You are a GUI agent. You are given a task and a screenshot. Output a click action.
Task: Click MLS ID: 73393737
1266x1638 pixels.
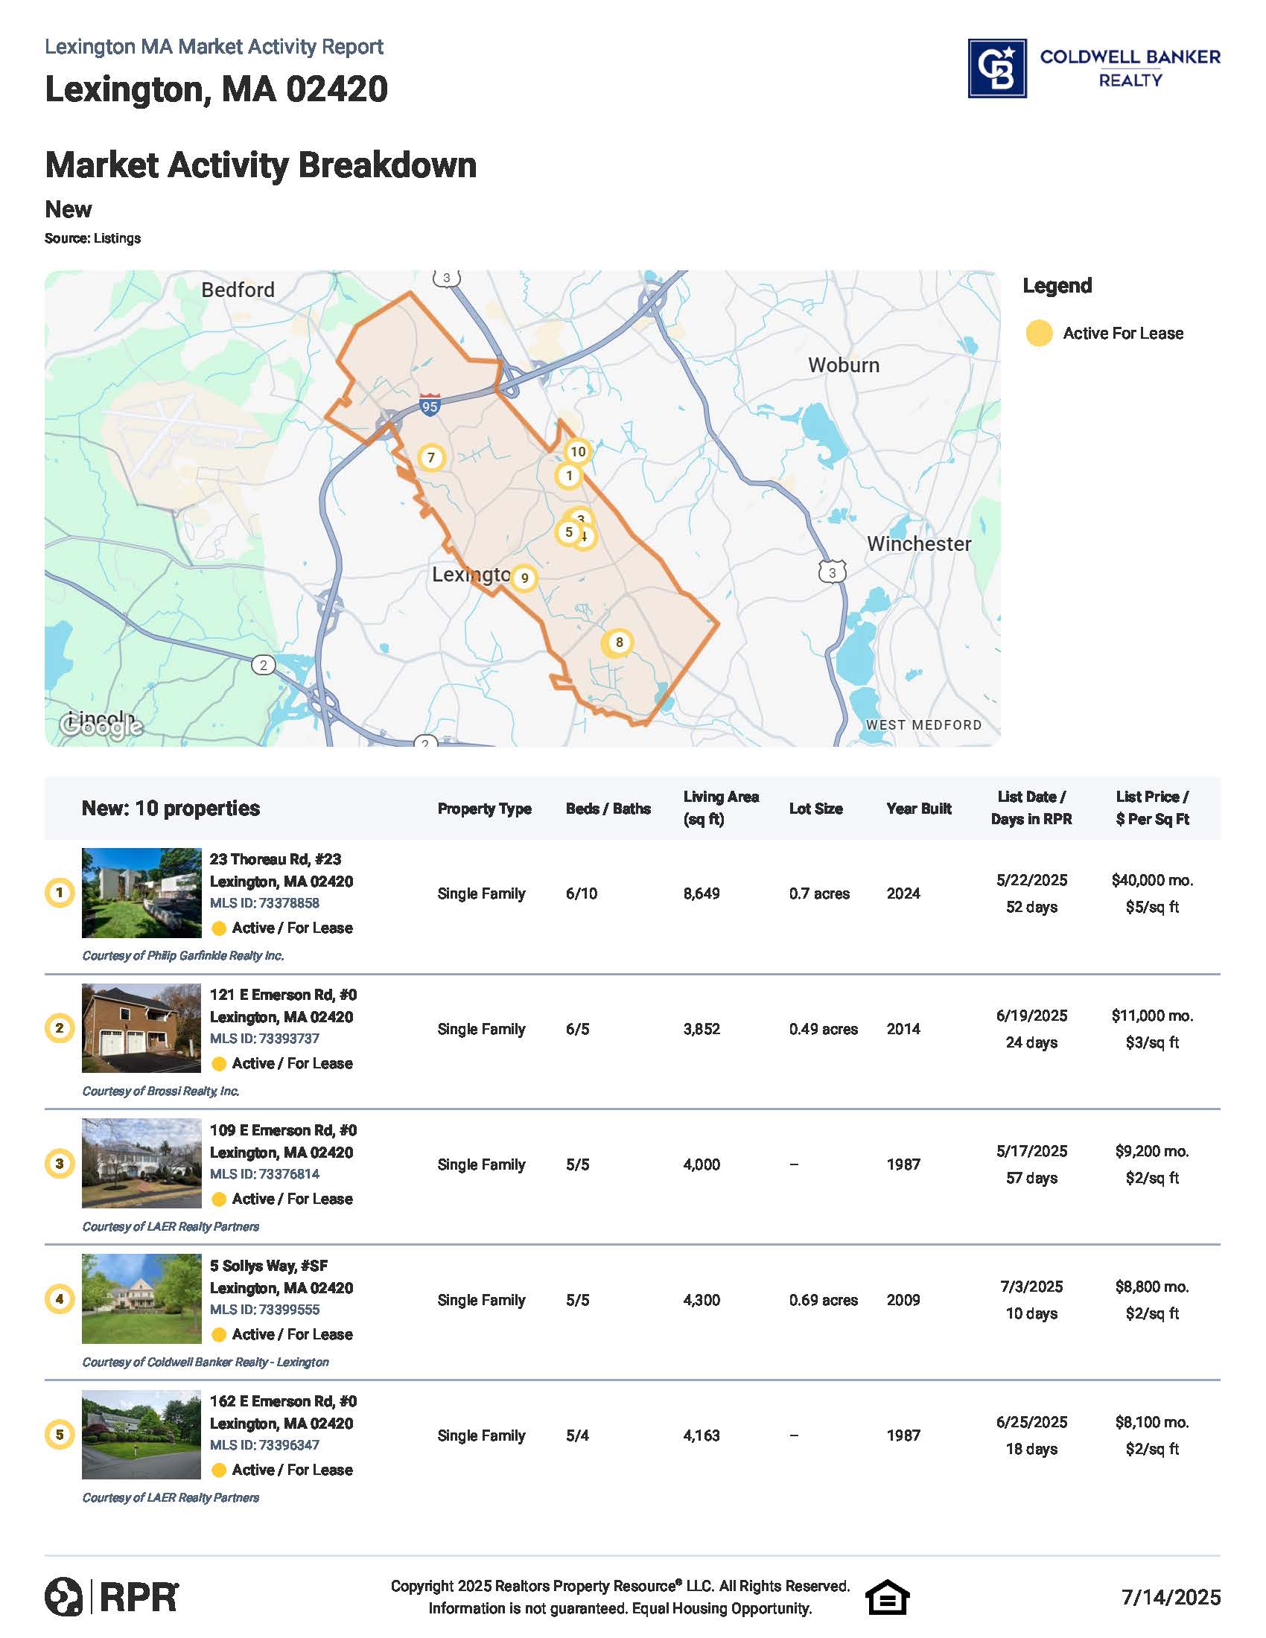[x=265, y=1039]
